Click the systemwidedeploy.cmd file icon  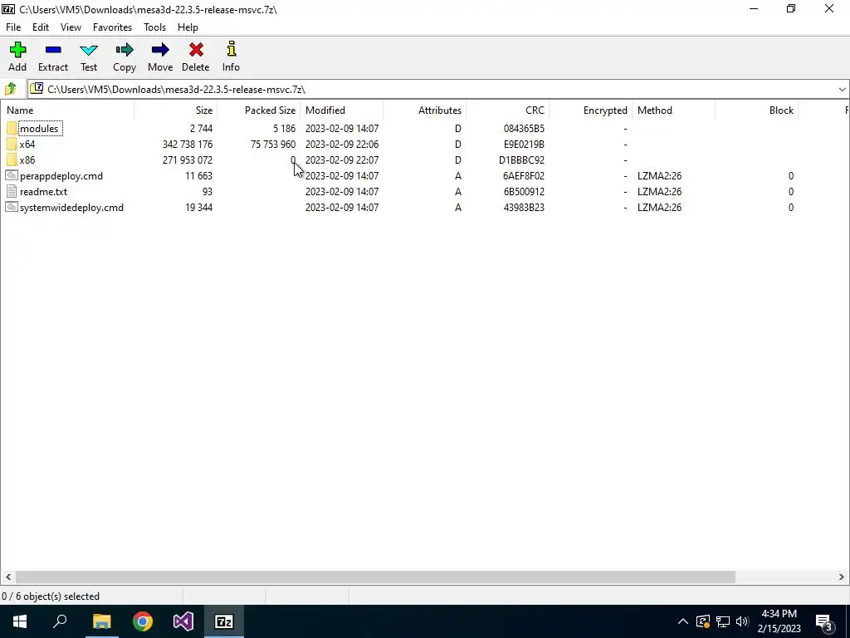(12, 207)
